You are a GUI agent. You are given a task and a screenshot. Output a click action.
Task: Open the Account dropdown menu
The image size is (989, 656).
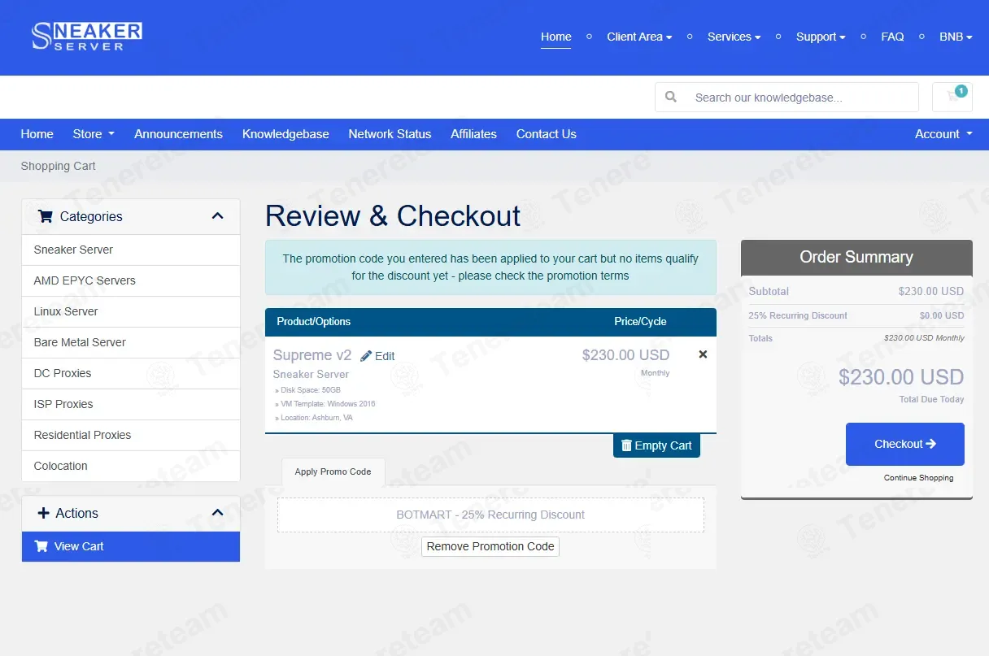(x=943, y=134)
